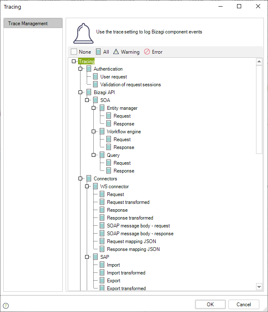This screenshot has width=268, height=312.
Task: Click the icon beside Request transformed
Action: (x=102, y=202)
